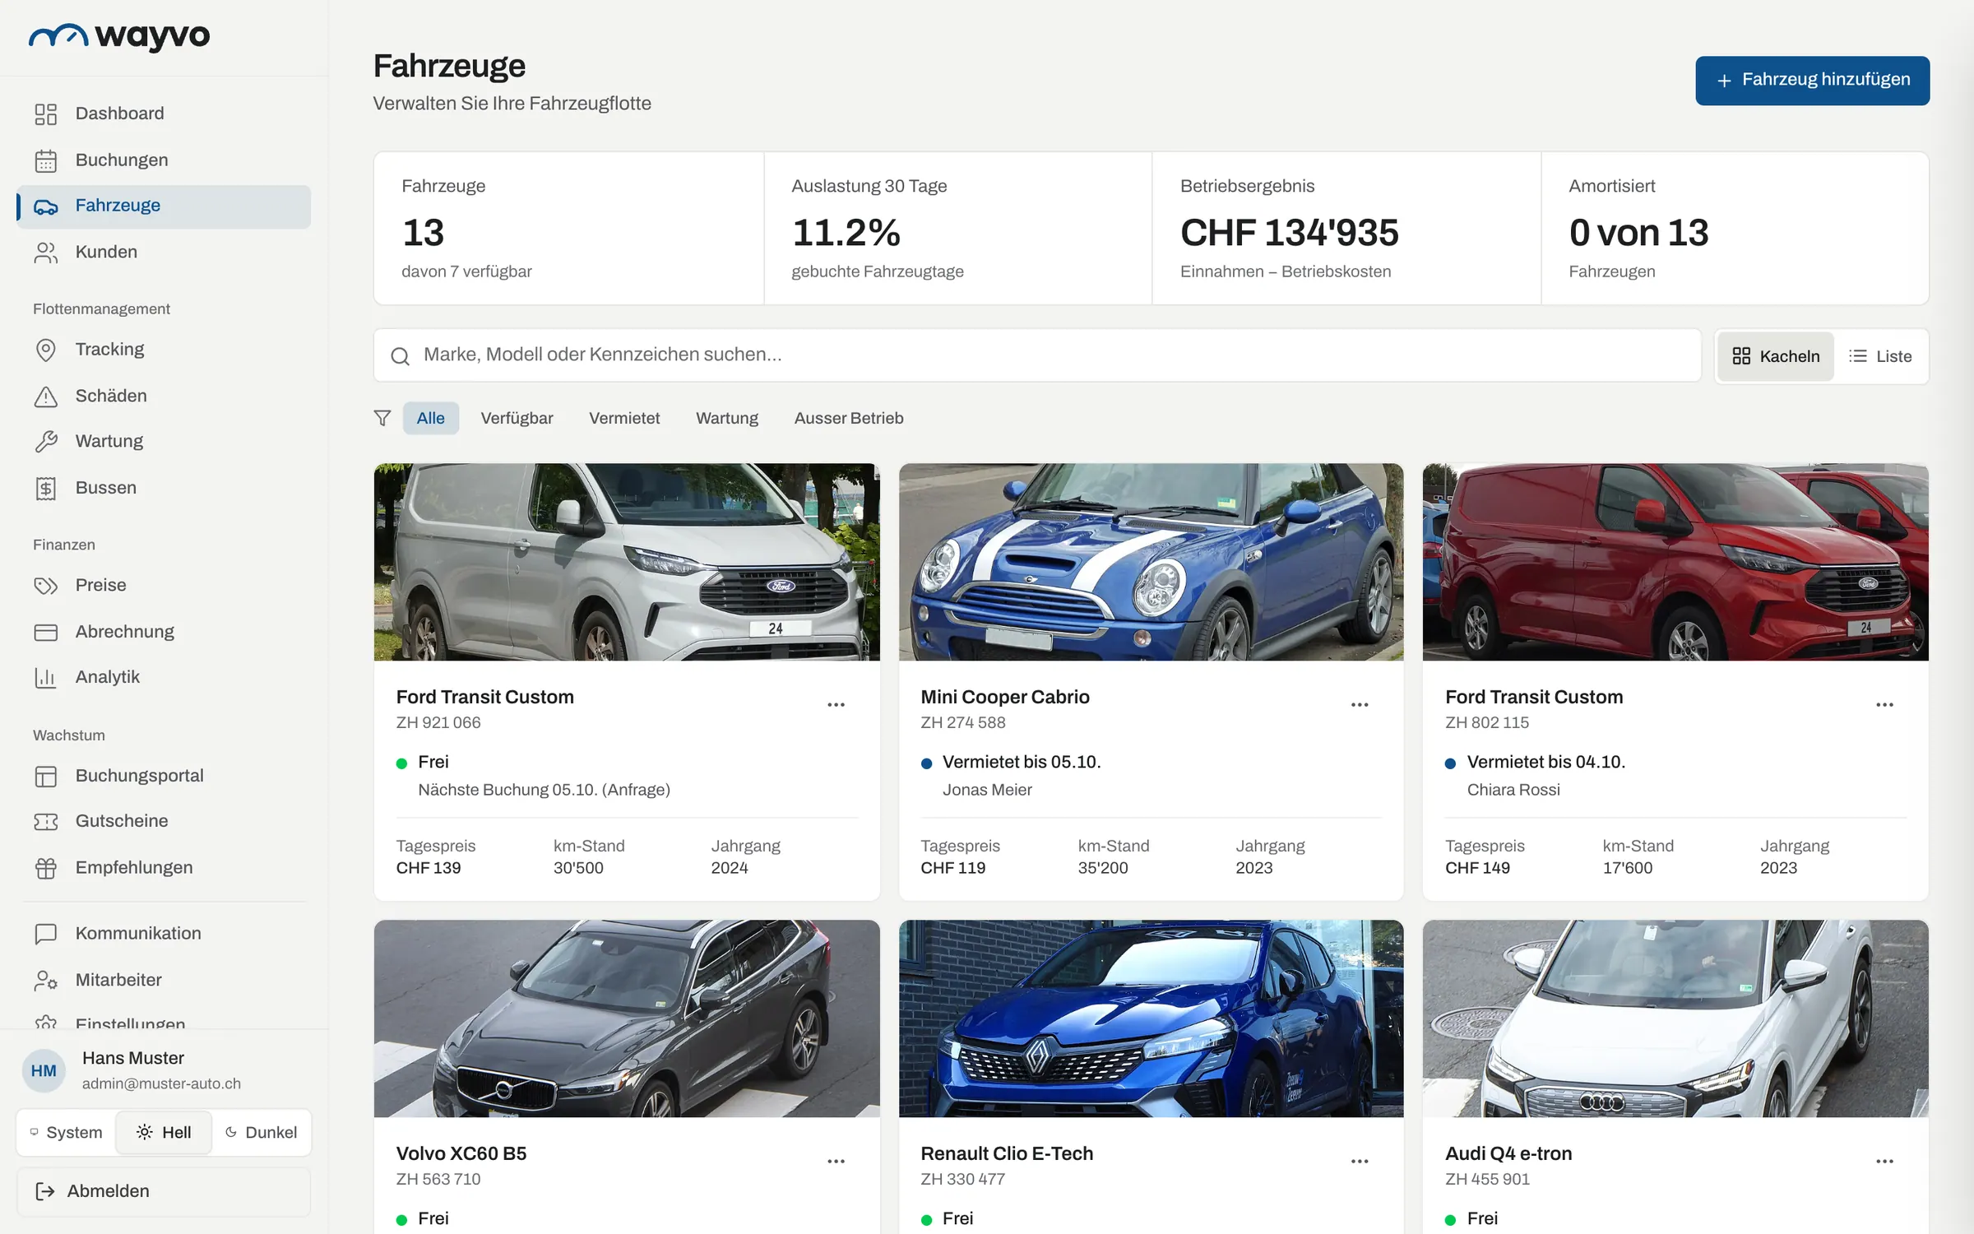The height and width of the screenshot is (1234, 1974).
Task: Click the filter funnel icon
Action: pyautogui.click(x=382, y=418)
